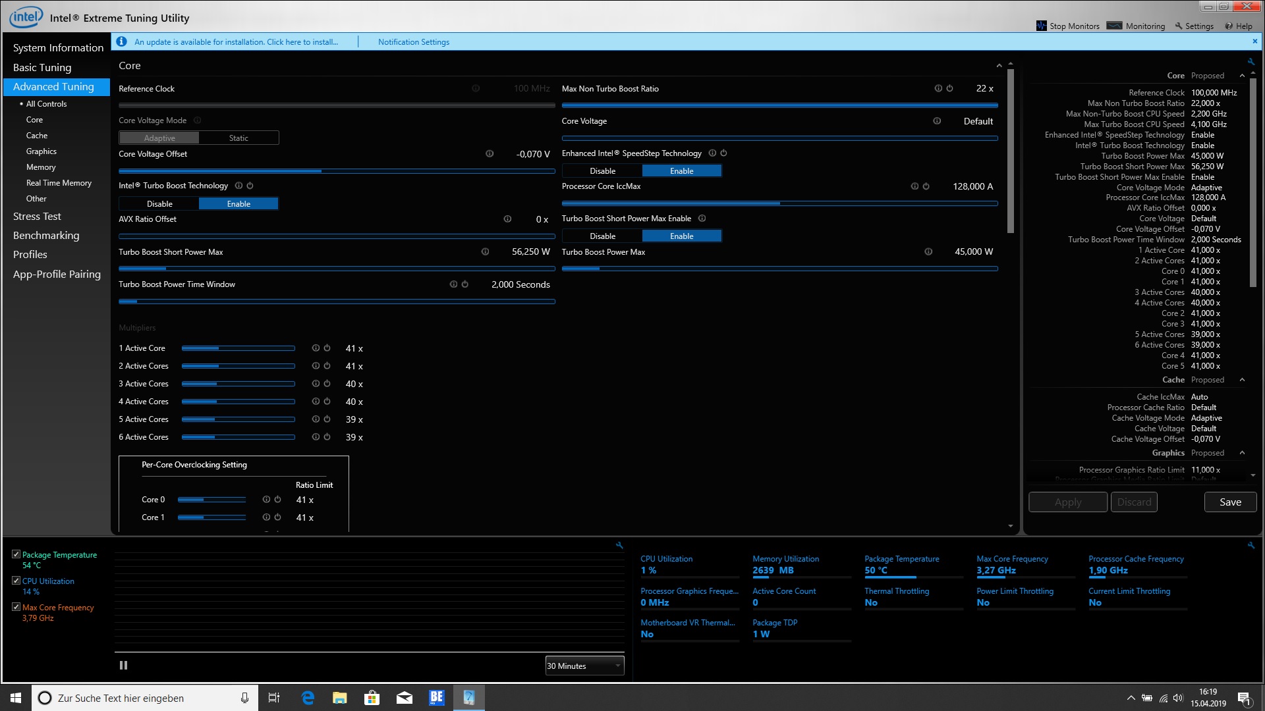Uncheck Package Temperature monitor checkbox
Screen dimensions: 1265x711
(x=16, y=554)
